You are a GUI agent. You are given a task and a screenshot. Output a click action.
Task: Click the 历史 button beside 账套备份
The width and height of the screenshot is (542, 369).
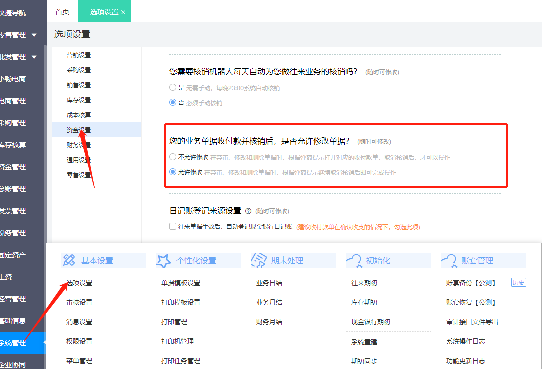(519, 282)
